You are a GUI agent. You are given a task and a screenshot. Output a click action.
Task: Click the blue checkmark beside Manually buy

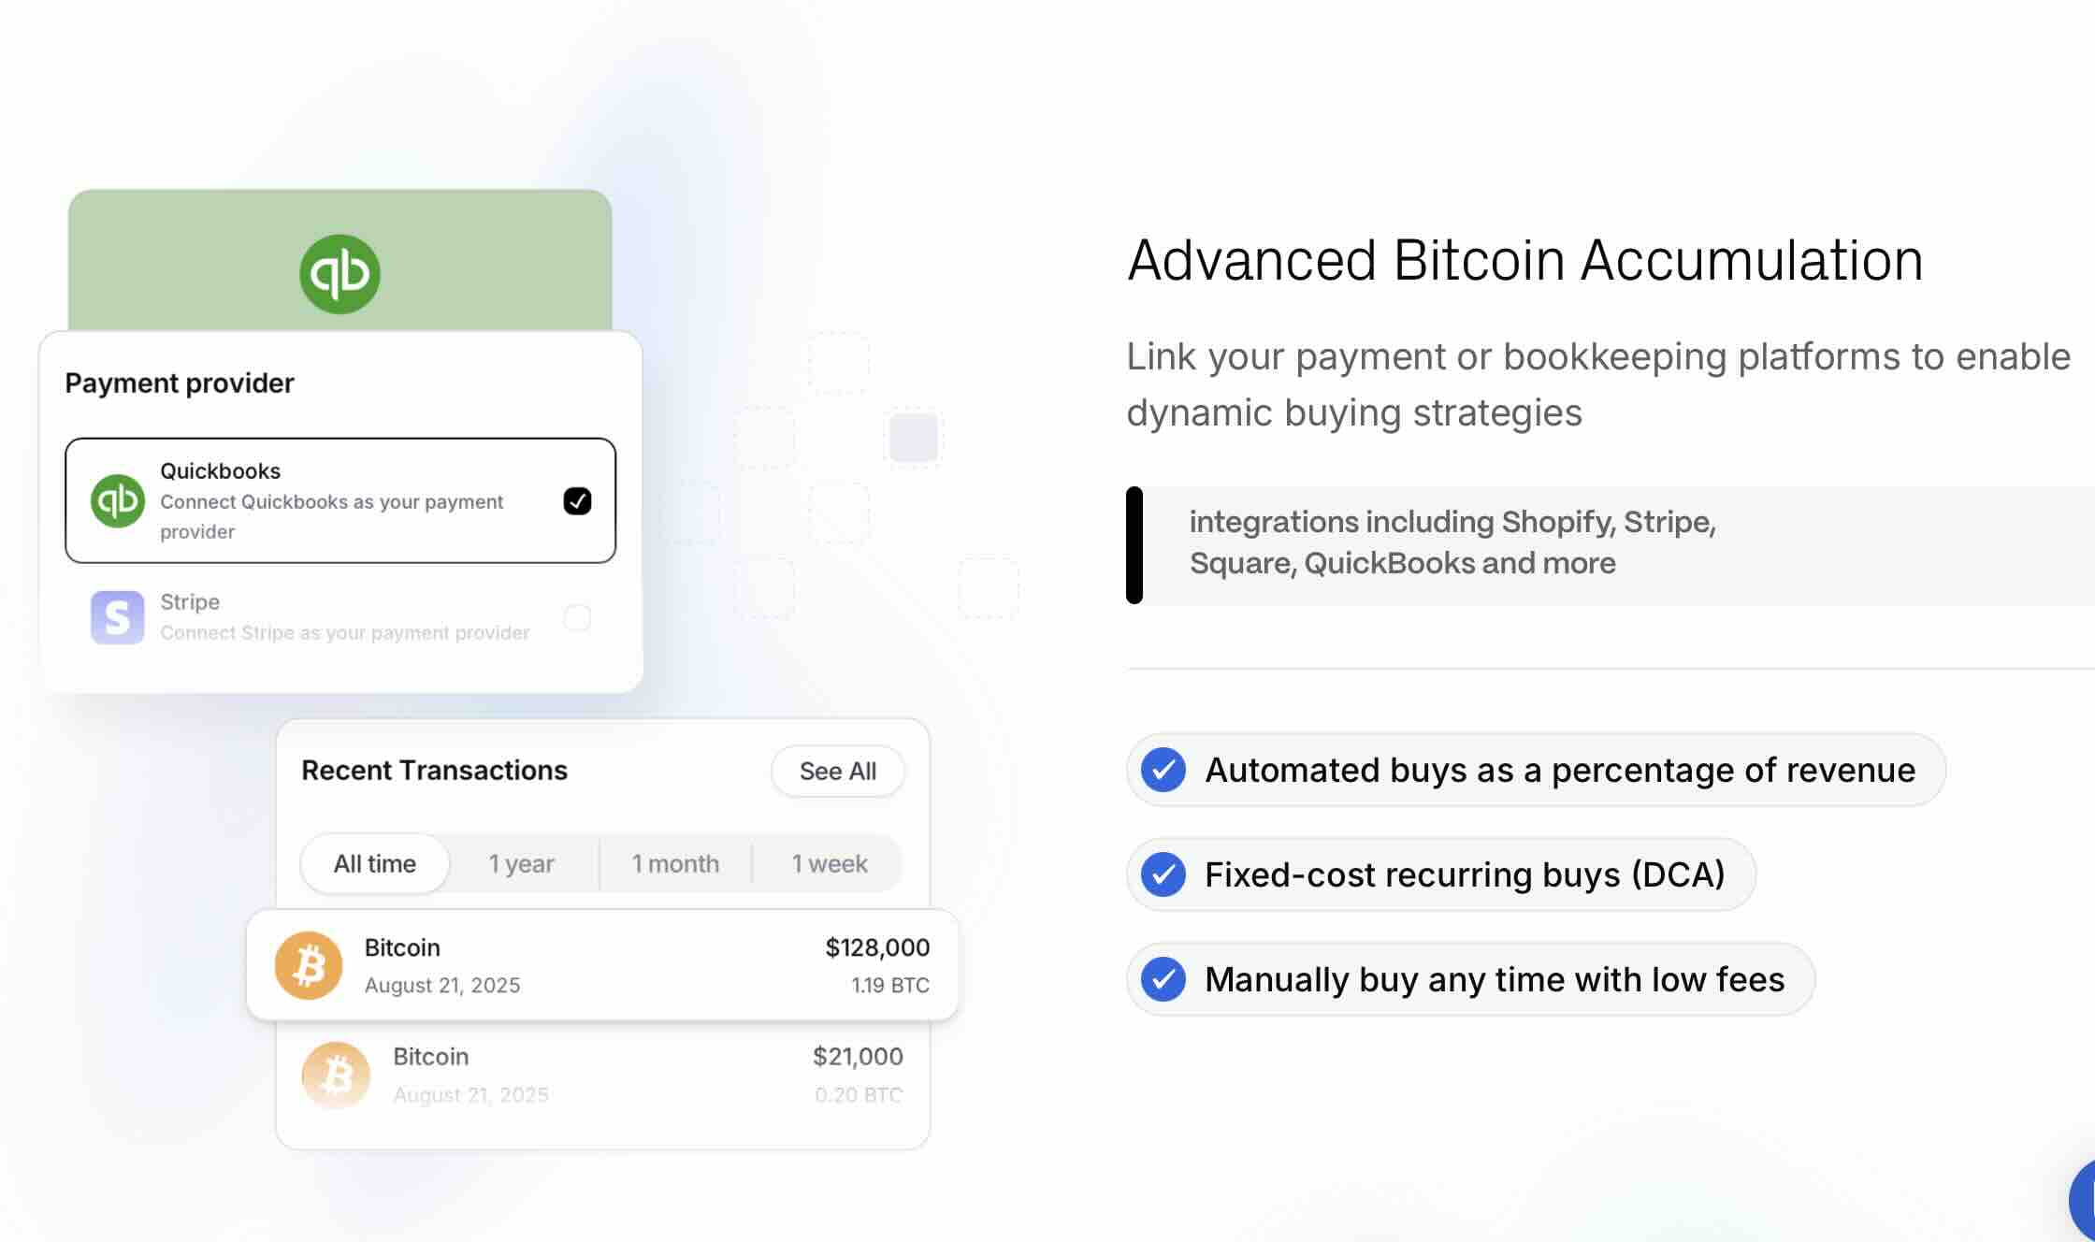[1163, 979]
